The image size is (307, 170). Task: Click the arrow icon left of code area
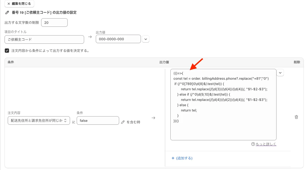point(153,118)
